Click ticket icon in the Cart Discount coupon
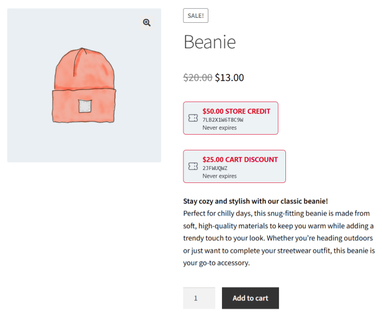 click(x=193, y=166)
